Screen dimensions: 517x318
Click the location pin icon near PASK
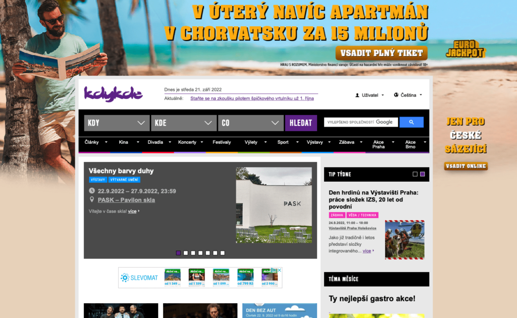[x=92, y=199]
